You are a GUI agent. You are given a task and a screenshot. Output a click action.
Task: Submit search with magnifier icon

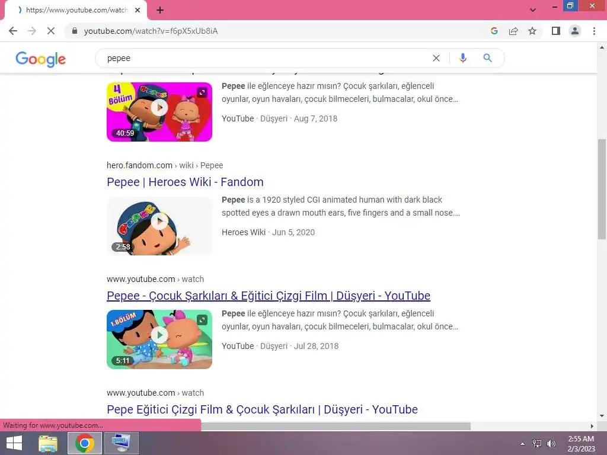(487, 58)
